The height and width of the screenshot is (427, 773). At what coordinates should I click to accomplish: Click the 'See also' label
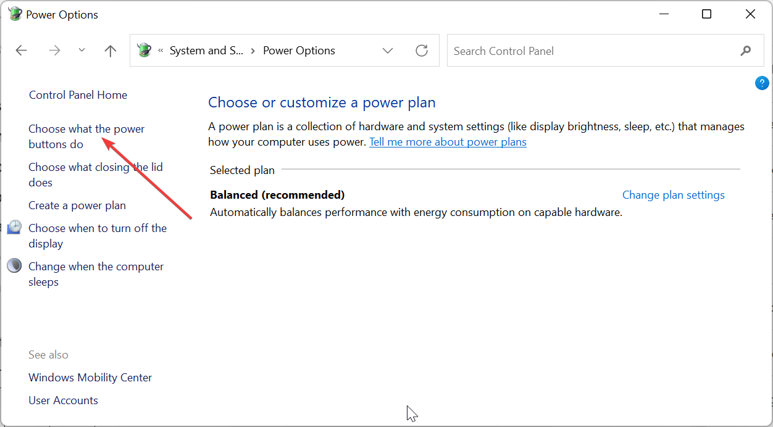[x=48, y=355]
